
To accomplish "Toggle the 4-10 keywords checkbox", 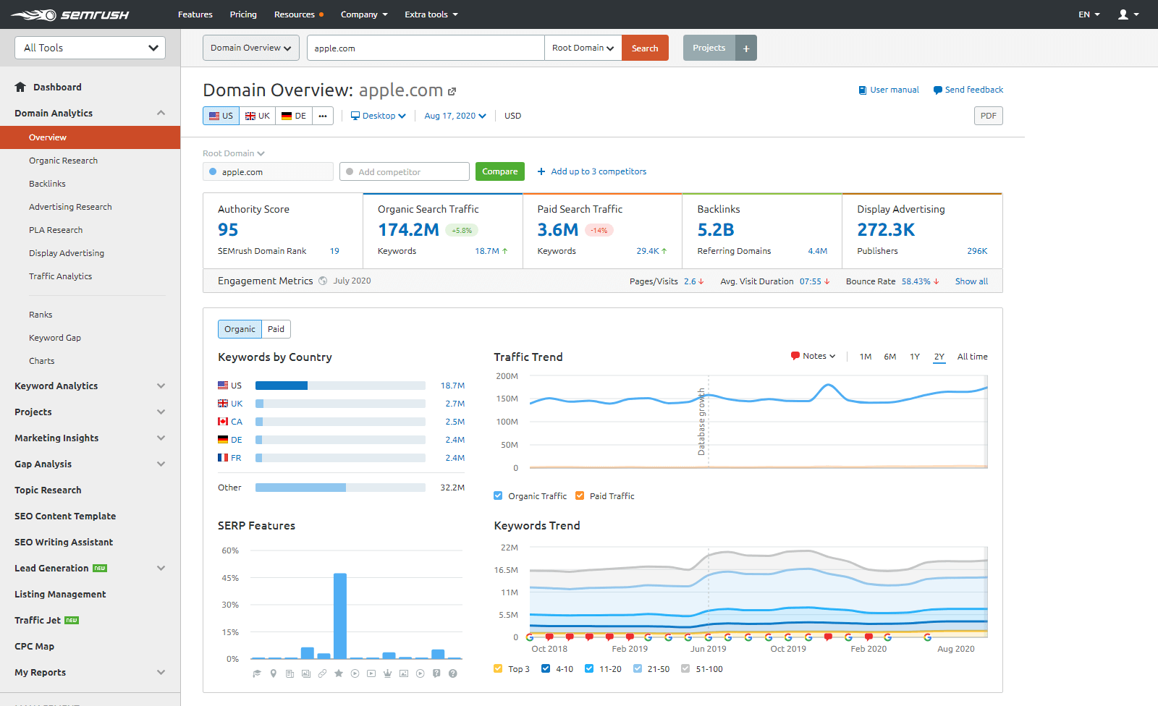I will coord(546,668).
